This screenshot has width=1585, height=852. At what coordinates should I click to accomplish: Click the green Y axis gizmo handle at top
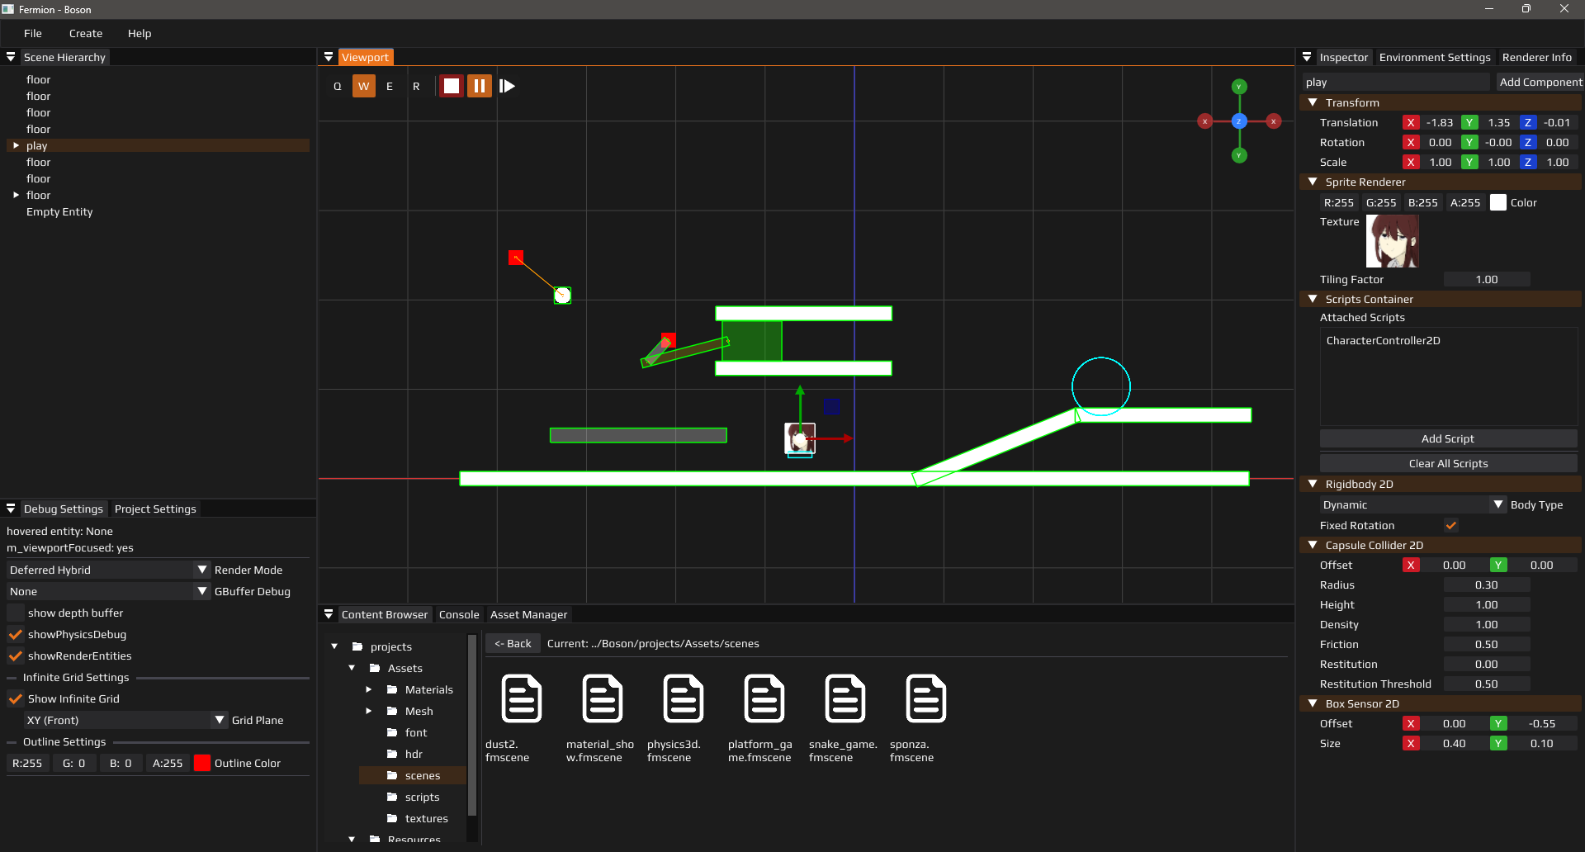(1239, 87)
